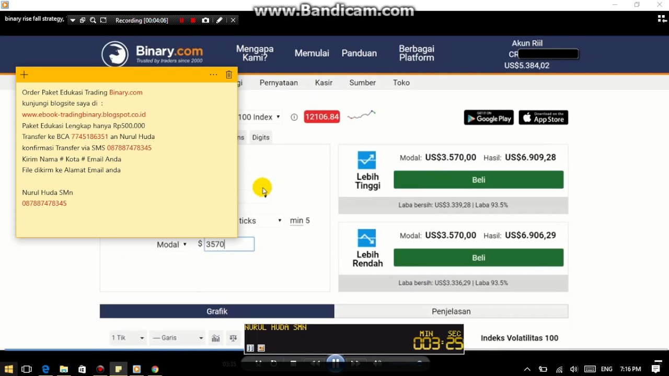Expand the 100 Index market dropdown

click(259, 117)
